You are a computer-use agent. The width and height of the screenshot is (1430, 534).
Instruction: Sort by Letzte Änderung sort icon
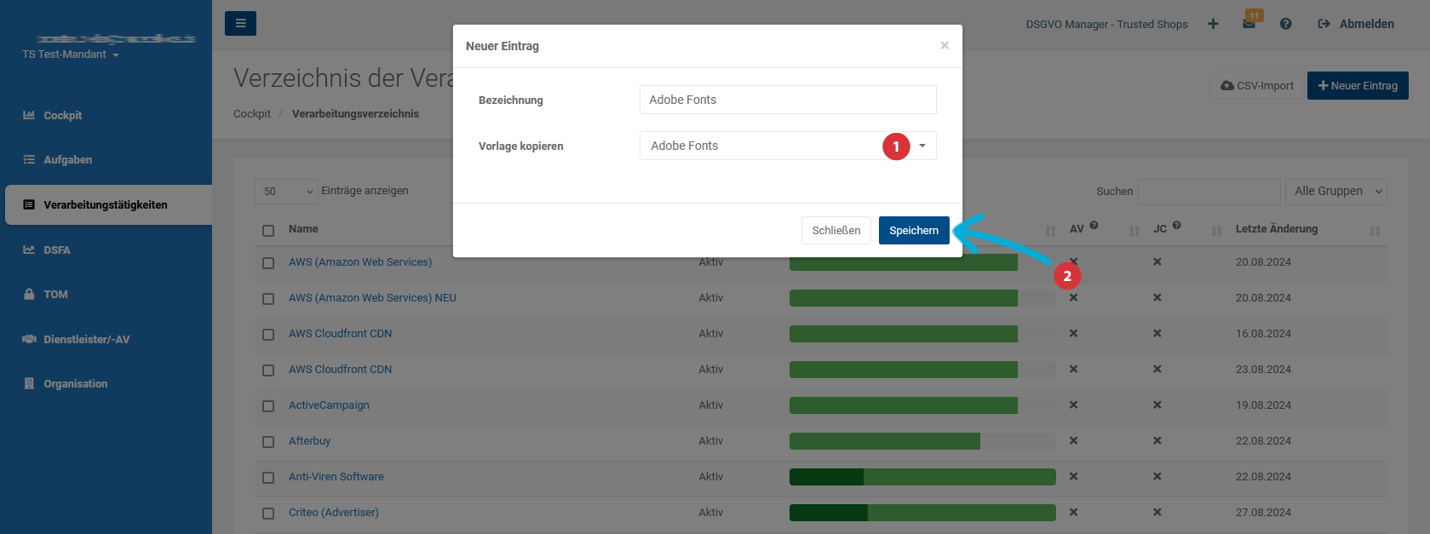(x=1375, y=231)
